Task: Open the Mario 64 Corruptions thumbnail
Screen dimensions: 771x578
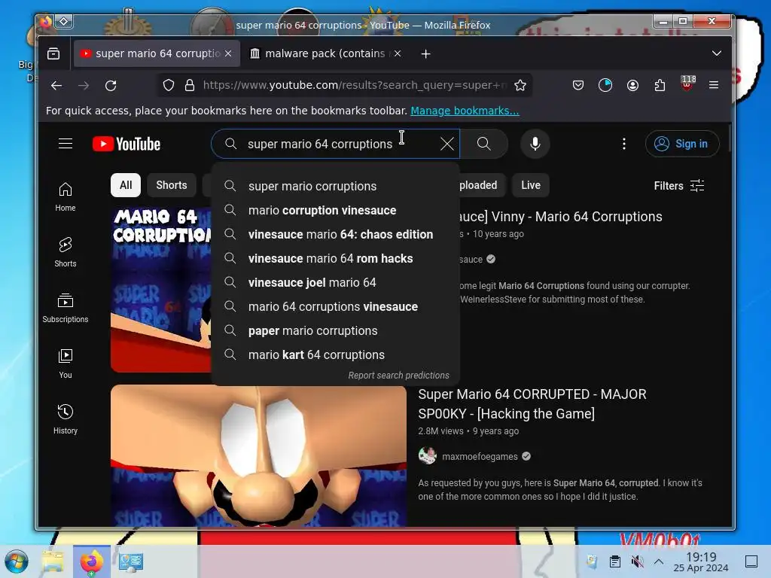Action: [161, 290]
